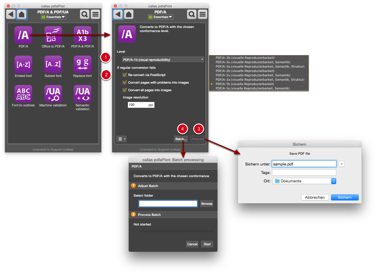This screenshot has height=275, width=378.
Task: Select the checked PDF/A-1b menu entry
Action: (245, 84)
